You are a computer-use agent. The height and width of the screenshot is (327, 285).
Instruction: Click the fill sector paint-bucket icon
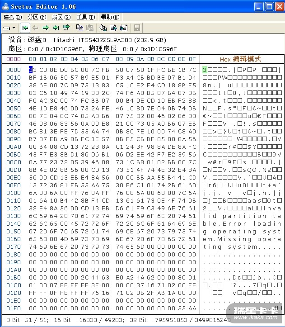[x=103, y=28]
